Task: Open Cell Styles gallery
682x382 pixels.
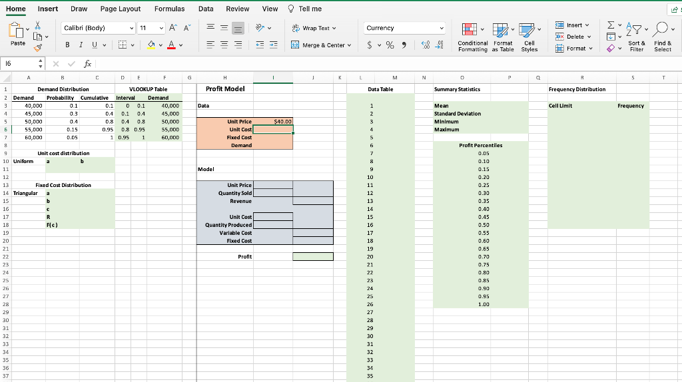Action: point(529,37)
